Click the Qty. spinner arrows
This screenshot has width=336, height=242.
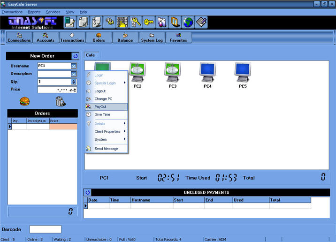point(74,82)
